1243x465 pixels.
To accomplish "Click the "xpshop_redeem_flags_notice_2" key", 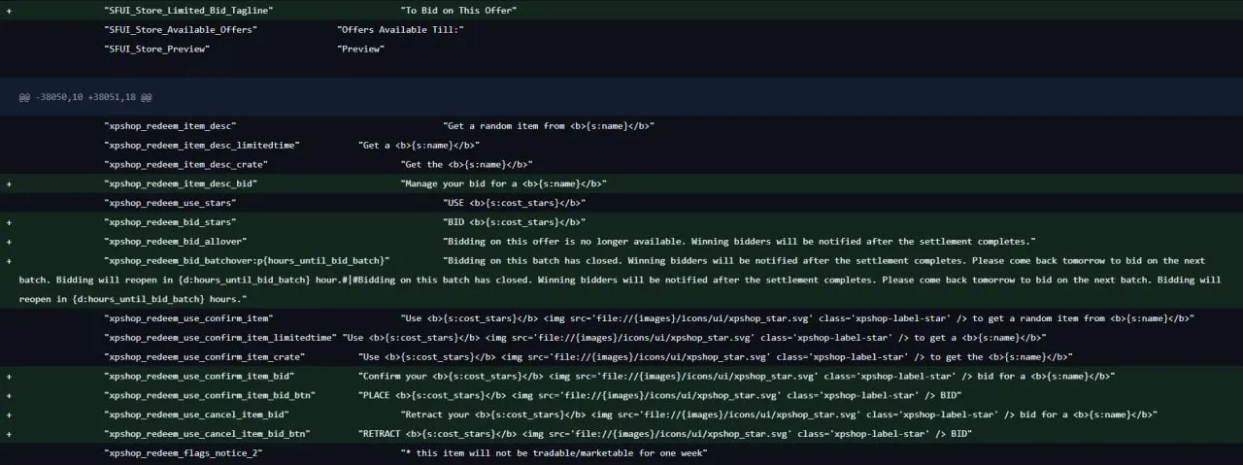I will click(x=184, y=453).
